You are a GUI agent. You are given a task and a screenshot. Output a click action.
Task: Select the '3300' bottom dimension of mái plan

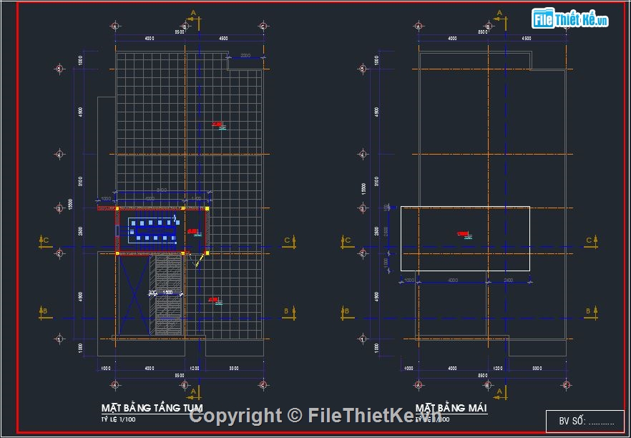537,368
